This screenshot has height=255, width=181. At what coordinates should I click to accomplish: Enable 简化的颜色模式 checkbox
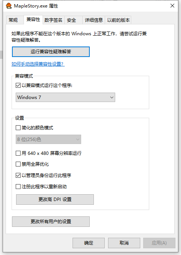pyautogui.click(x=18, y=127)
